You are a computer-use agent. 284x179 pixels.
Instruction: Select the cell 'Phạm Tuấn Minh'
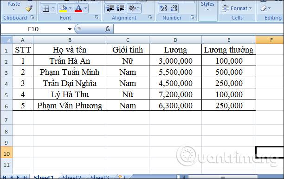click(x=70, y=72)
